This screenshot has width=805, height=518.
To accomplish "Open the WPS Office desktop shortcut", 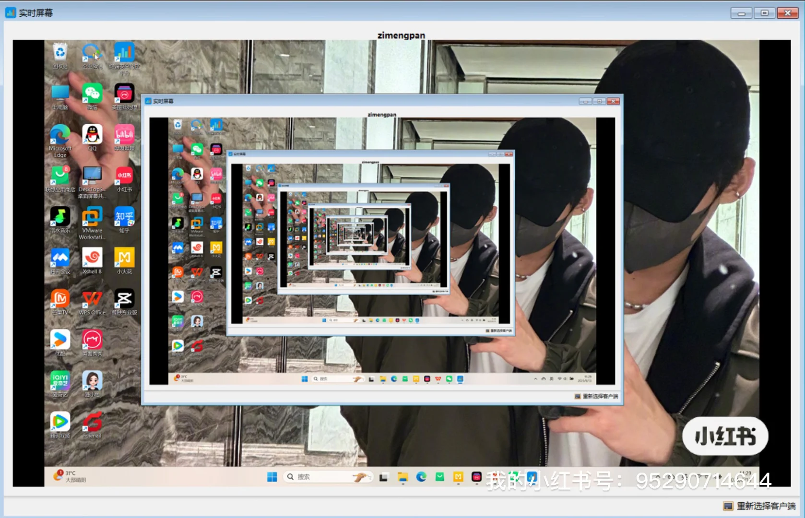I will [x=92, y=299].
